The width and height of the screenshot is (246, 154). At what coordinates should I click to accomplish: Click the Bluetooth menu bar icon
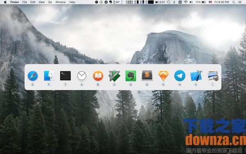click(174, 2)
